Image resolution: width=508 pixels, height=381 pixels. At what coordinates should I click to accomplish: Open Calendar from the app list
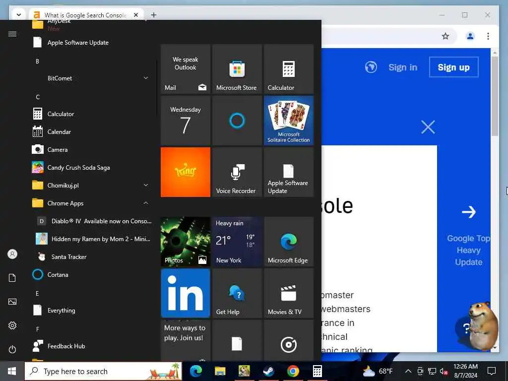92,132
